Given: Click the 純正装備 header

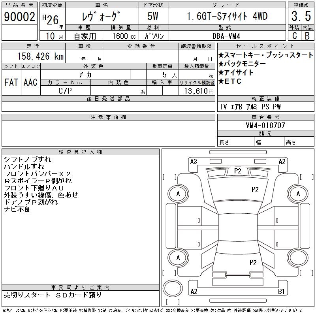Looking at the screenshot, I should (x=265, y=98).
